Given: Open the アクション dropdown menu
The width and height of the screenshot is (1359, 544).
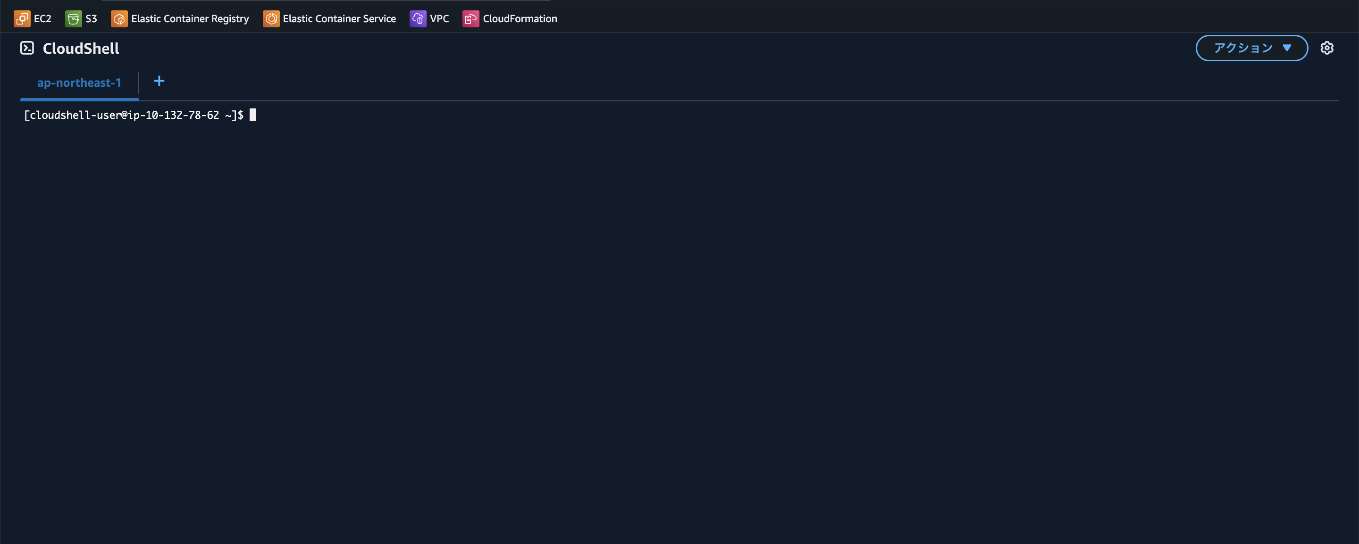Looking at the screenshot, I should click(1251, 48).
